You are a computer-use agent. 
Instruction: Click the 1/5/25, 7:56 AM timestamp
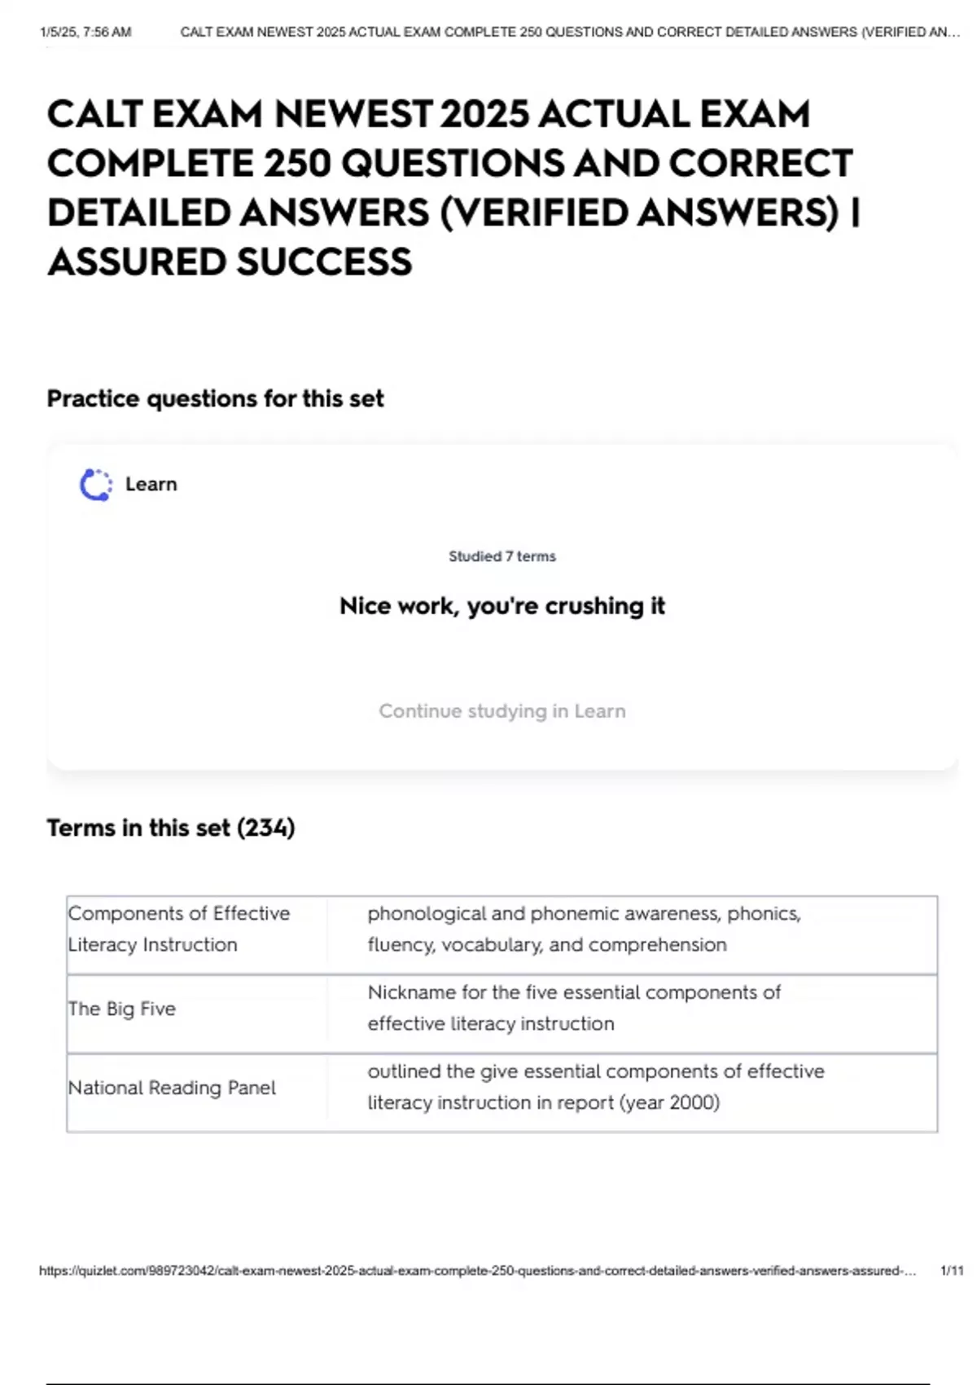85,33
